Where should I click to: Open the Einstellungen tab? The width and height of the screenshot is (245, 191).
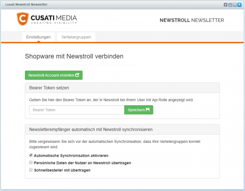coord(38,37)
